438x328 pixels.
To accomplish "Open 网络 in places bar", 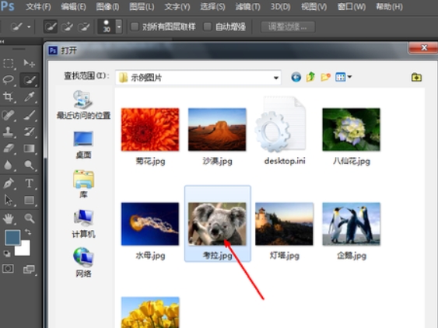I will 83,263.
